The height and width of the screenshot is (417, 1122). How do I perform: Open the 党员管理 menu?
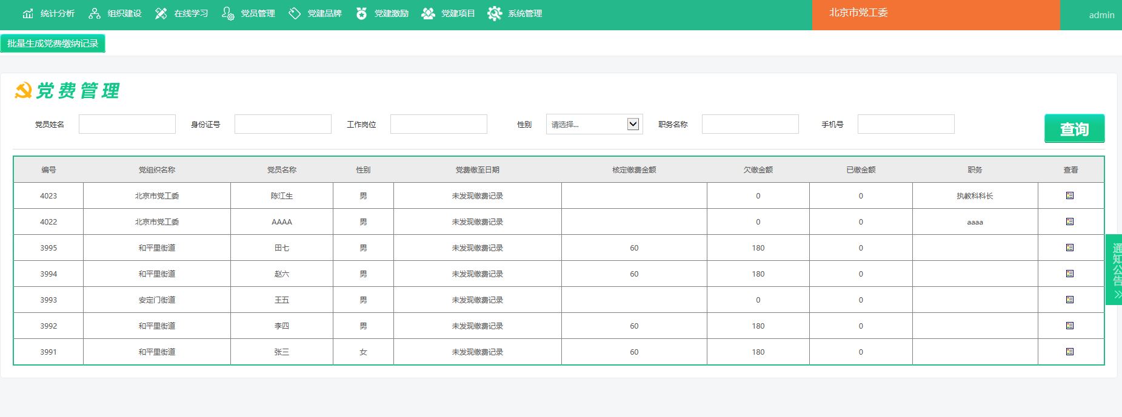click(249, 13)
